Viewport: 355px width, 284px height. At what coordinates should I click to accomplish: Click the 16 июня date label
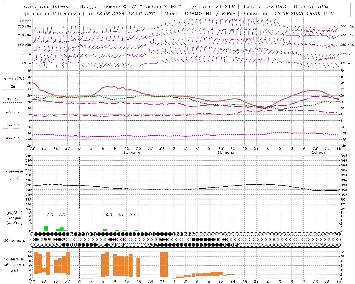coord(320,153)
